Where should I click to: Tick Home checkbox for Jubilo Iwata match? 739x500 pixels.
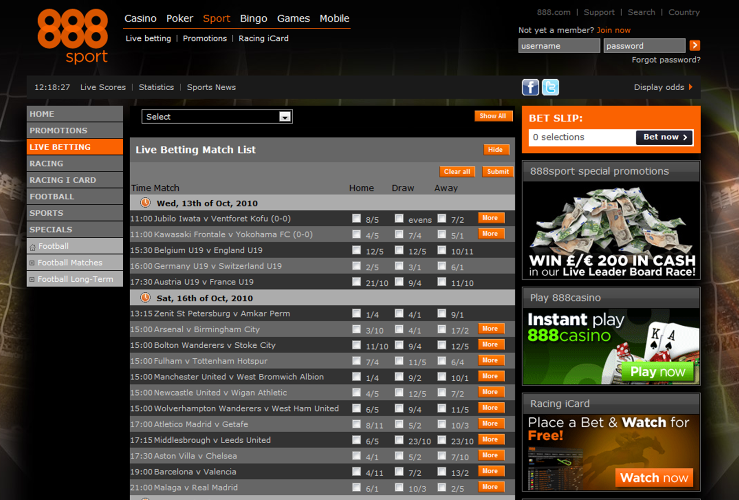(356, 218)
